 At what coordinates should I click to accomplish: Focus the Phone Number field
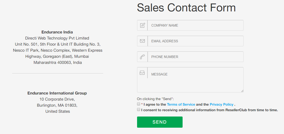195,57
